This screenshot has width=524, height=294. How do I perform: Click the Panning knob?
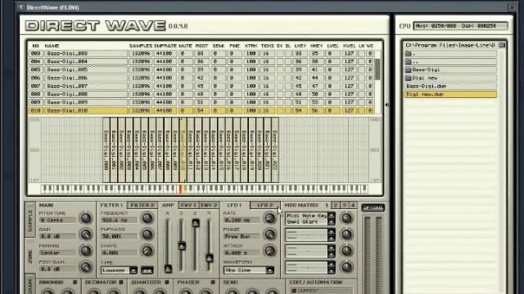(85, 251)
